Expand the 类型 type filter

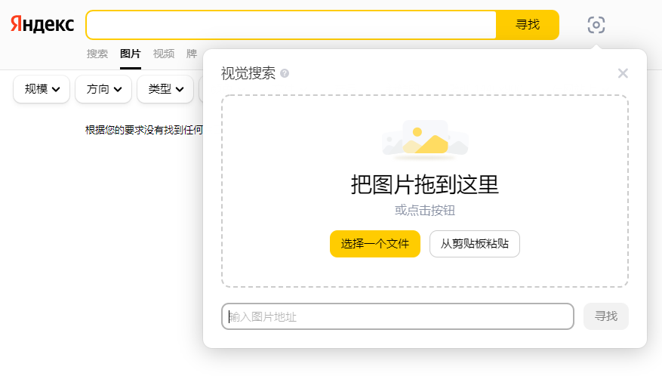coord(165,89)
